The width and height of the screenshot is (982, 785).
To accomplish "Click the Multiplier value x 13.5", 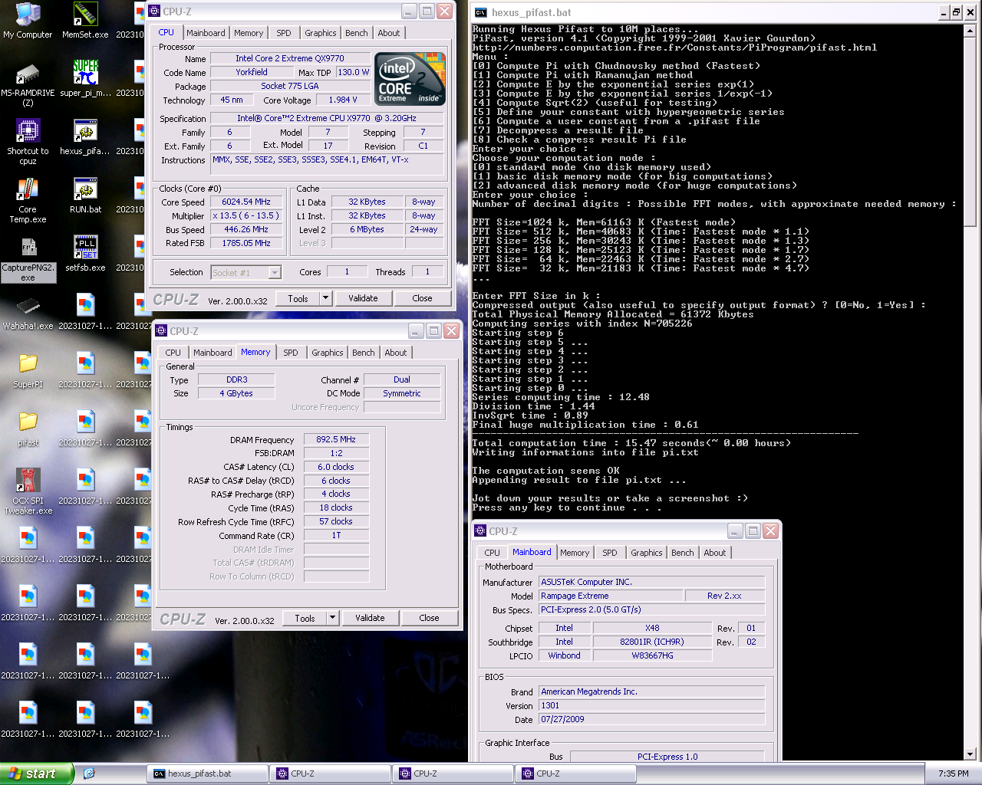I will tap(246, 216).
